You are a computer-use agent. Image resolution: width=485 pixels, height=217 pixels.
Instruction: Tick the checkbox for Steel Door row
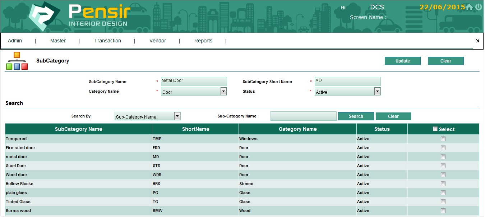coord(443,166)
